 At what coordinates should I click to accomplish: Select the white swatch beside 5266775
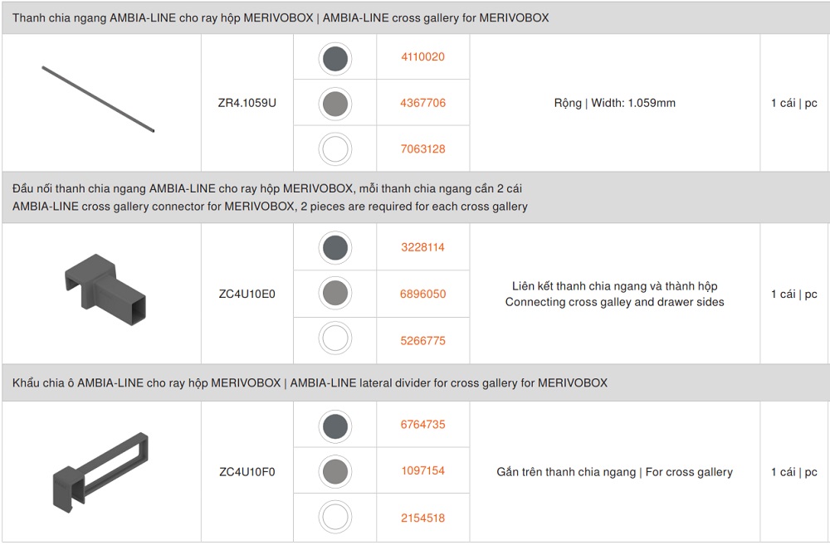[x=335, y=340]
